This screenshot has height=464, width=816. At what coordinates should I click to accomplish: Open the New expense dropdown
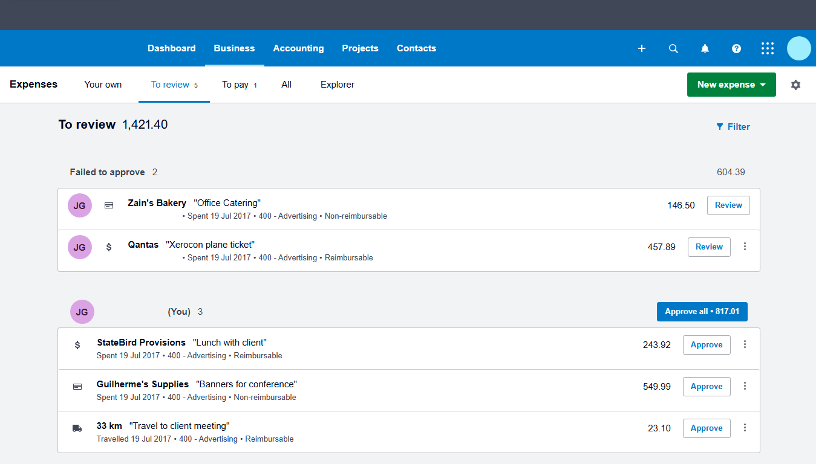[731, 85]
